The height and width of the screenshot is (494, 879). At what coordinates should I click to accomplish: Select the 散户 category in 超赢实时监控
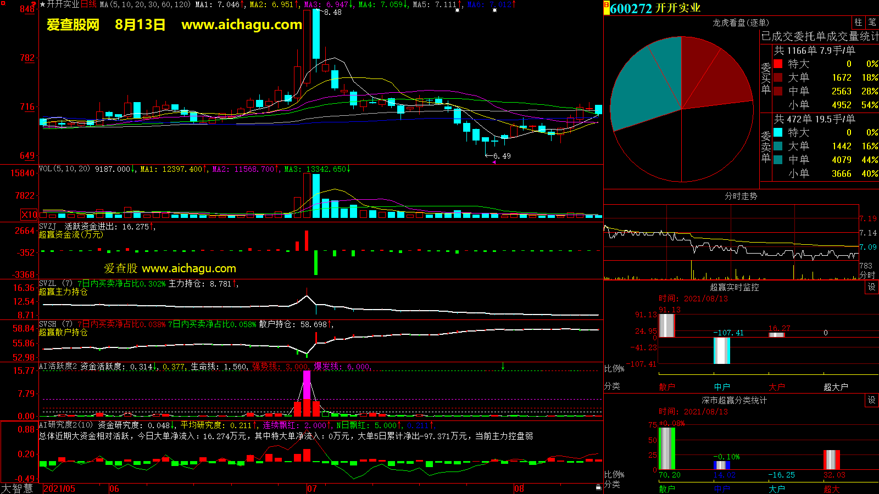(666, 387)
